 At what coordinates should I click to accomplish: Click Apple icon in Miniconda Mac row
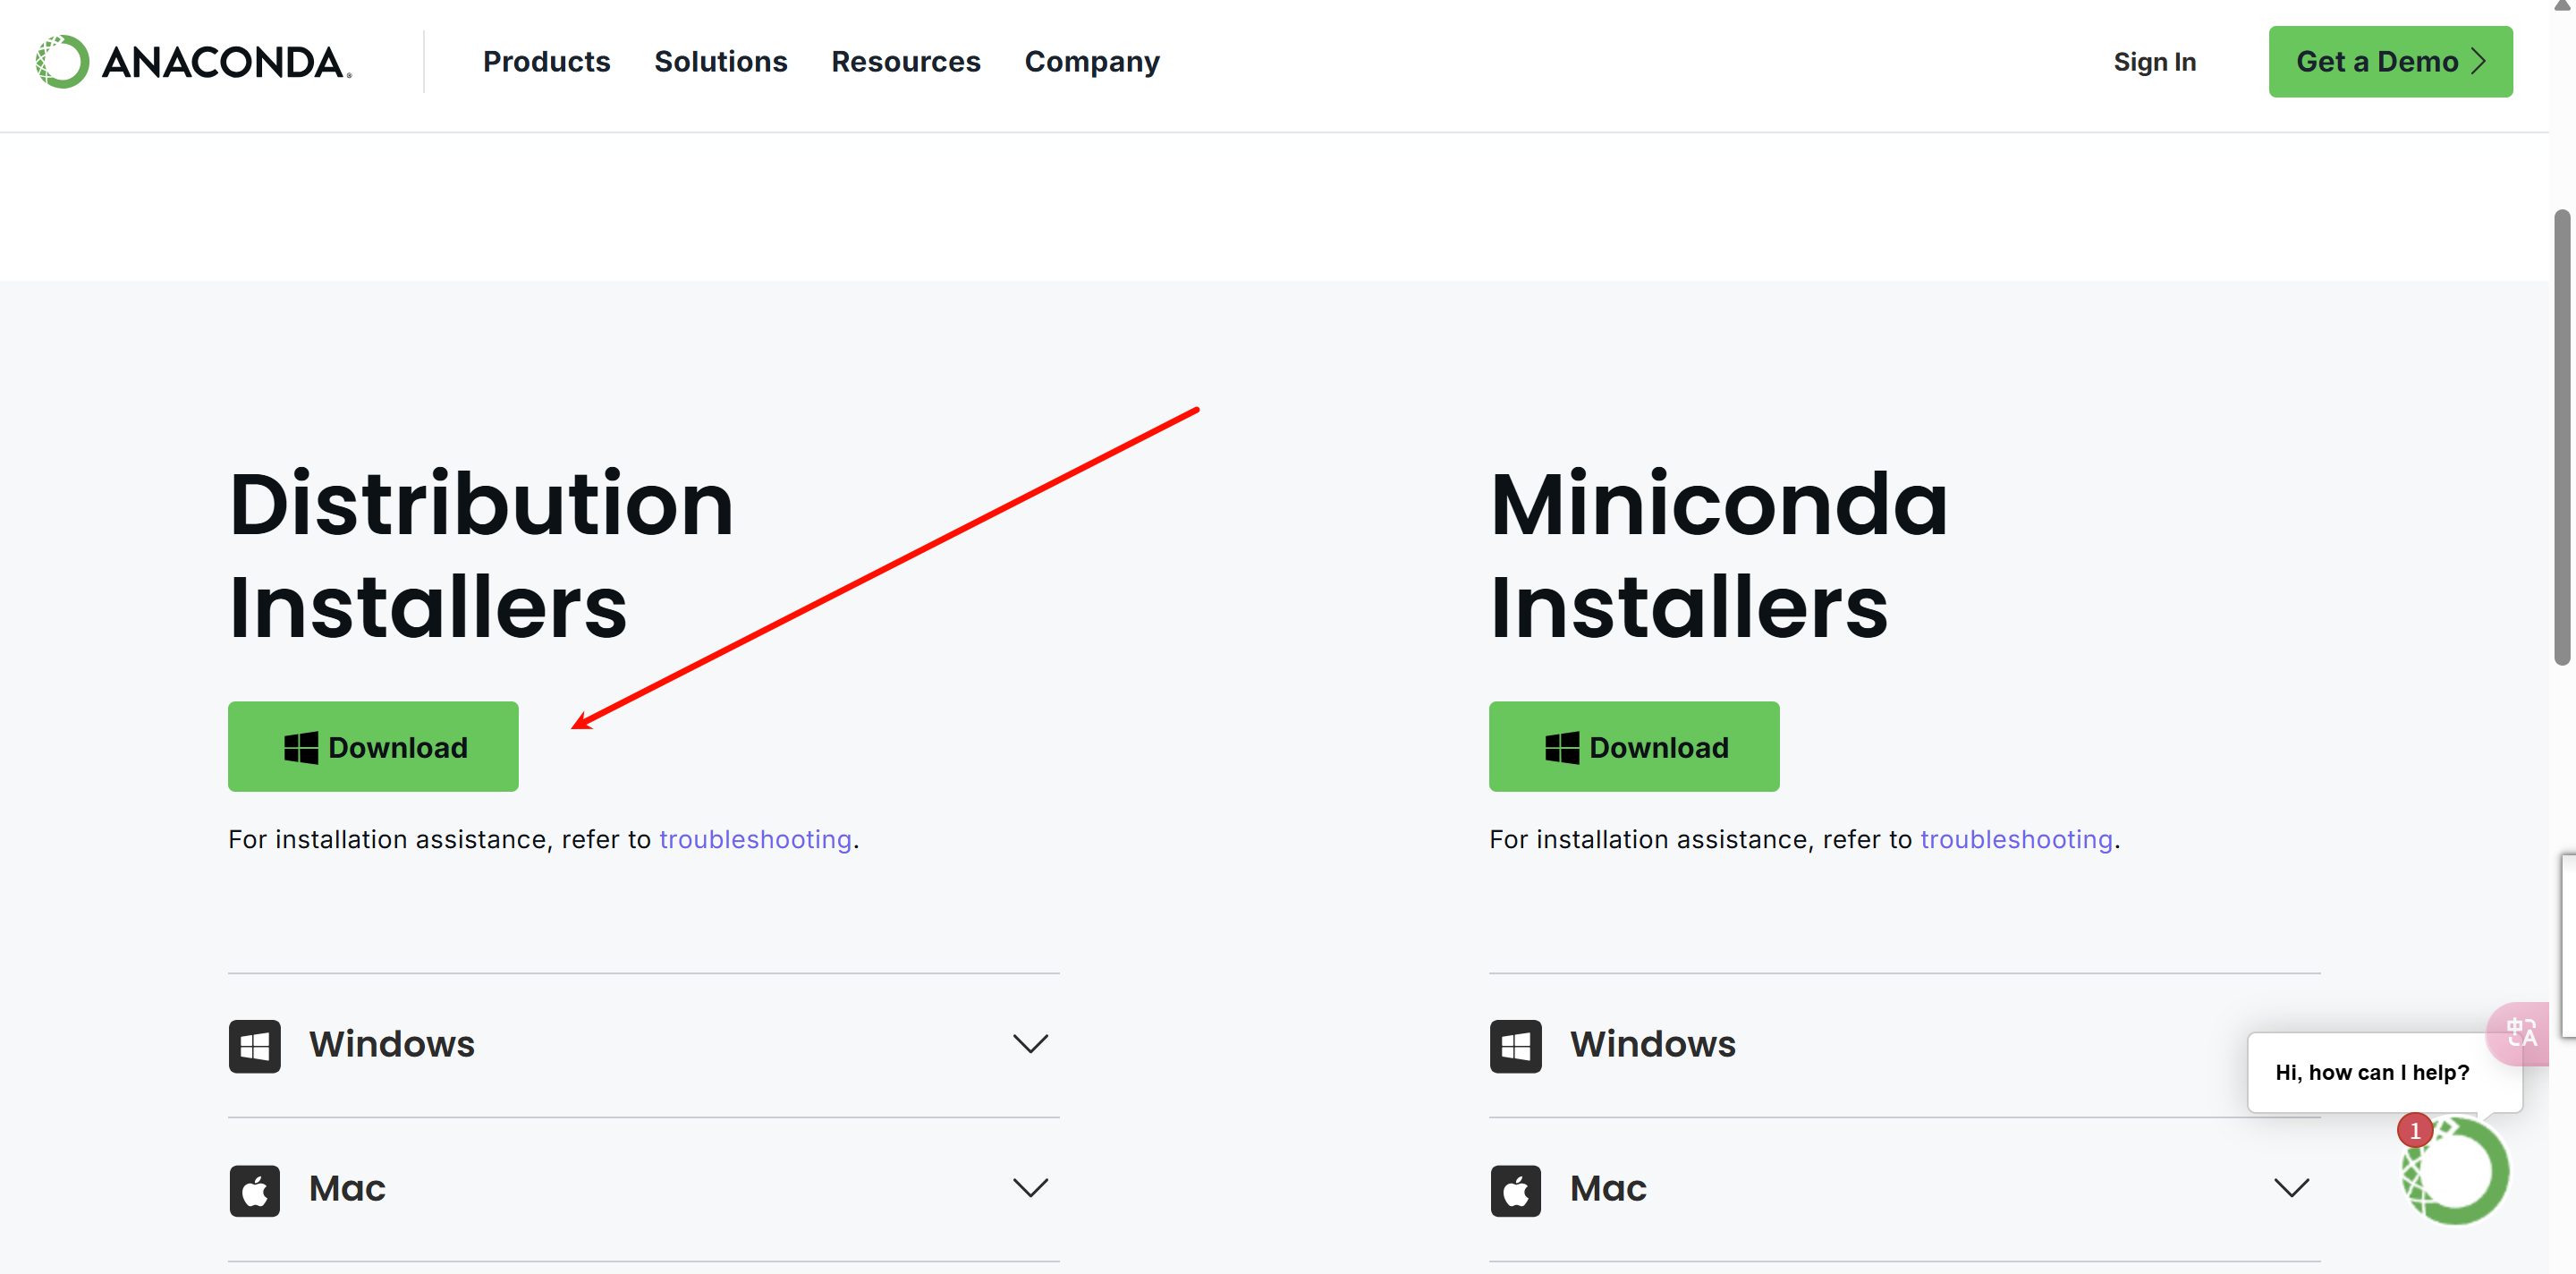[1515, 1190]
